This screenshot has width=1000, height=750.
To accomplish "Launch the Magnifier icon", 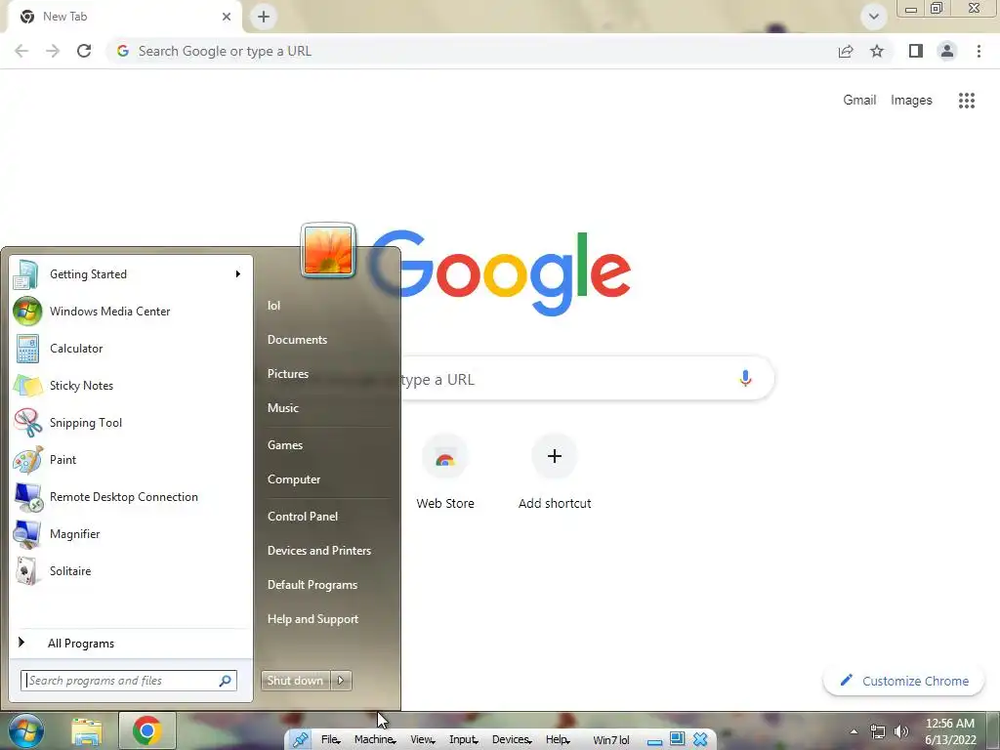I will coord(27,534).
